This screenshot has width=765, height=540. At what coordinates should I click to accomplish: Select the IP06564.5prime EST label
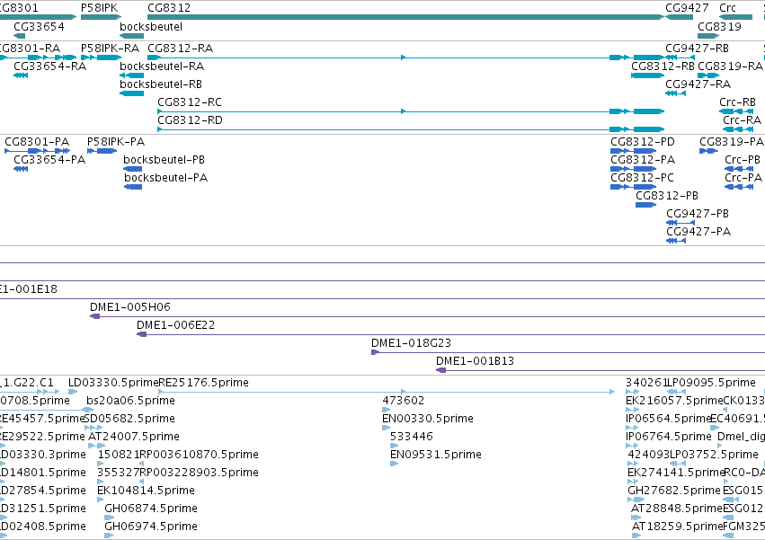pos(669,419)
